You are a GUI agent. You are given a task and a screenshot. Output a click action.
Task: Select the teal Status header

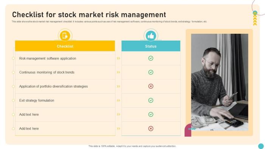coord(151,46)
